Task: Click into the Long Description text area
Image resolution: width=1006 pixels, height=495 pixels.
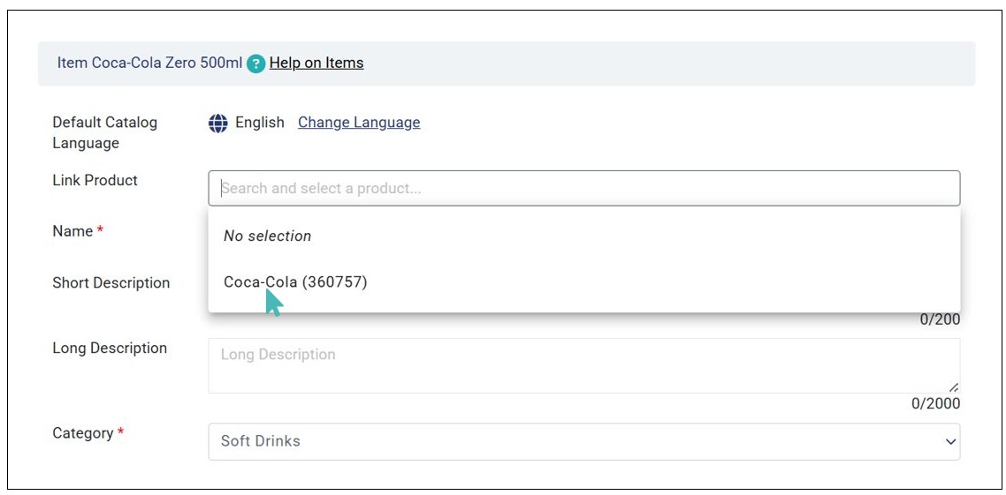Action: tap(583, 365)
